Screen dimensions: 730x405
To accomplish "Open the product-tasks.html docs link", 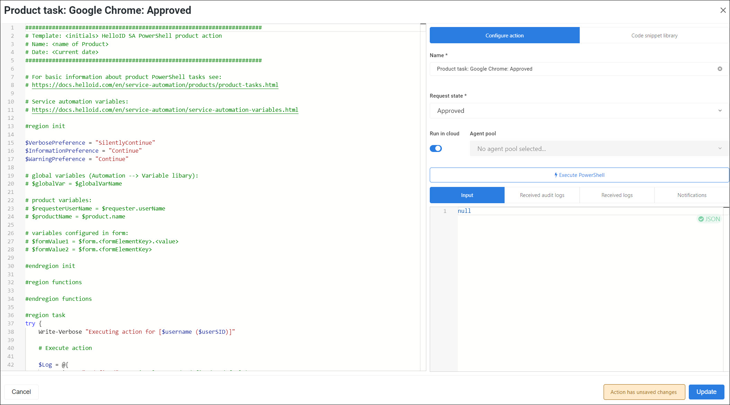I will coord(155,85).
